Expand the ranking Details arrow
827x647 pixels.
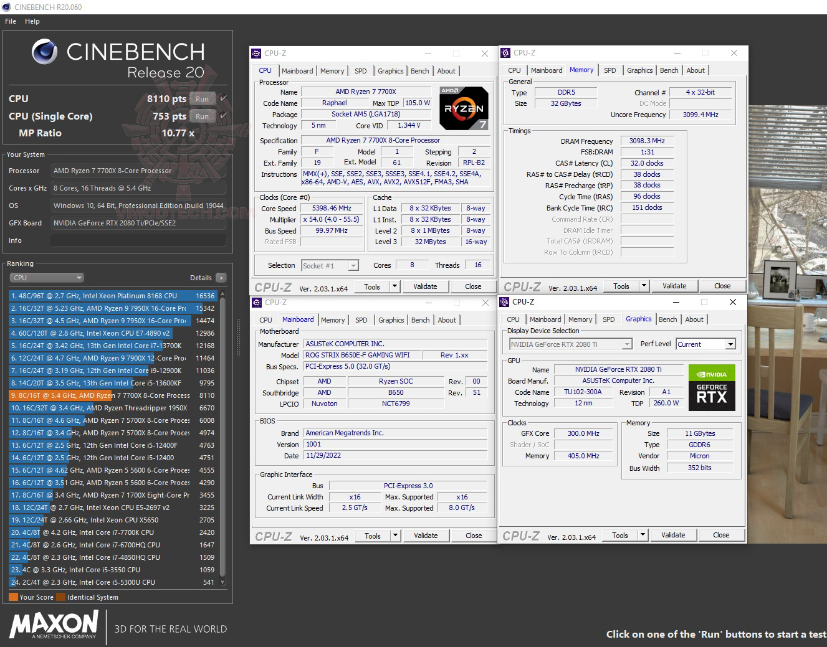[221, 278]
